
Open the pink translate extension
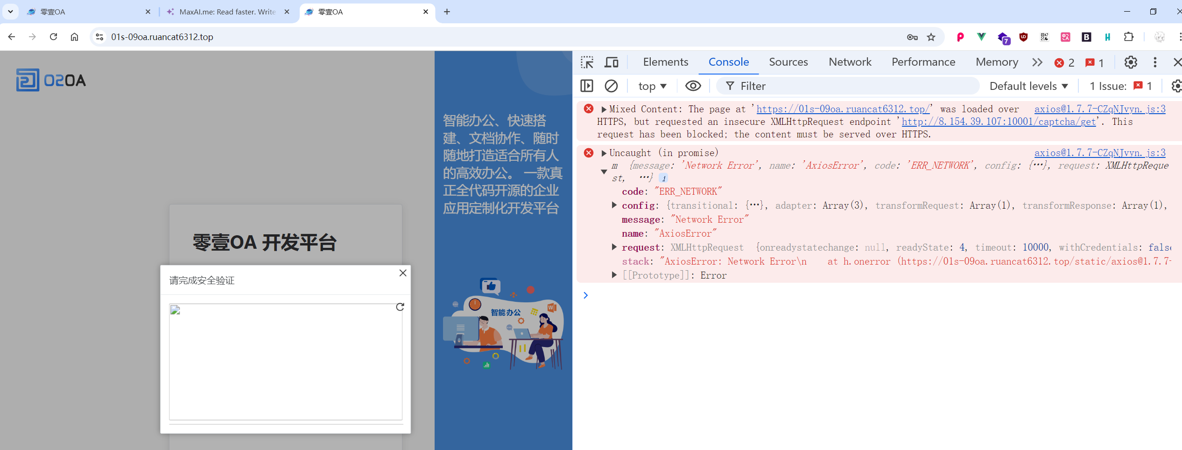1065,37
